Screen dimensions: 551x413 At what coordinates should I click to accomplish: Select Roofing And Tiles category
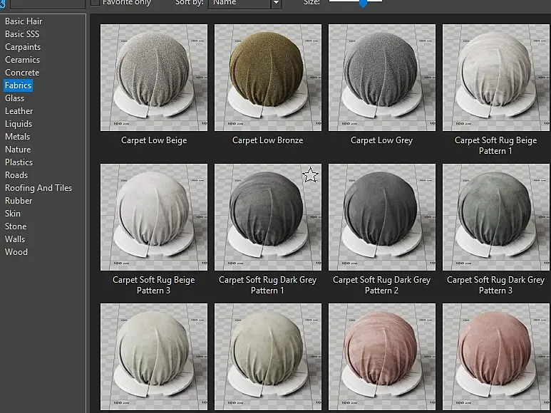38,188
